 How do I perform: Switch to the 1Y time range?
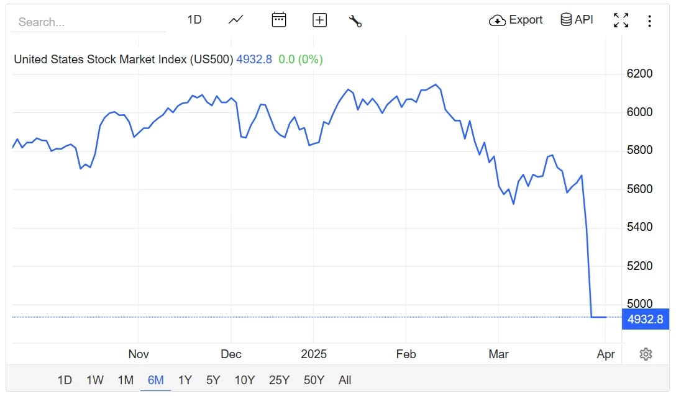tap(185, 380)
